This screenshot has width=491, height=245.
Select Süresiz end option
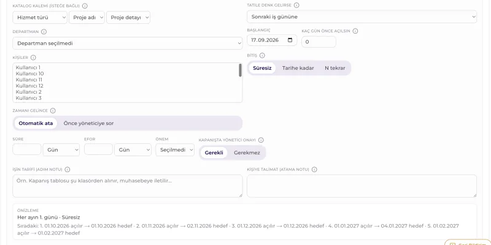point(262,68)
